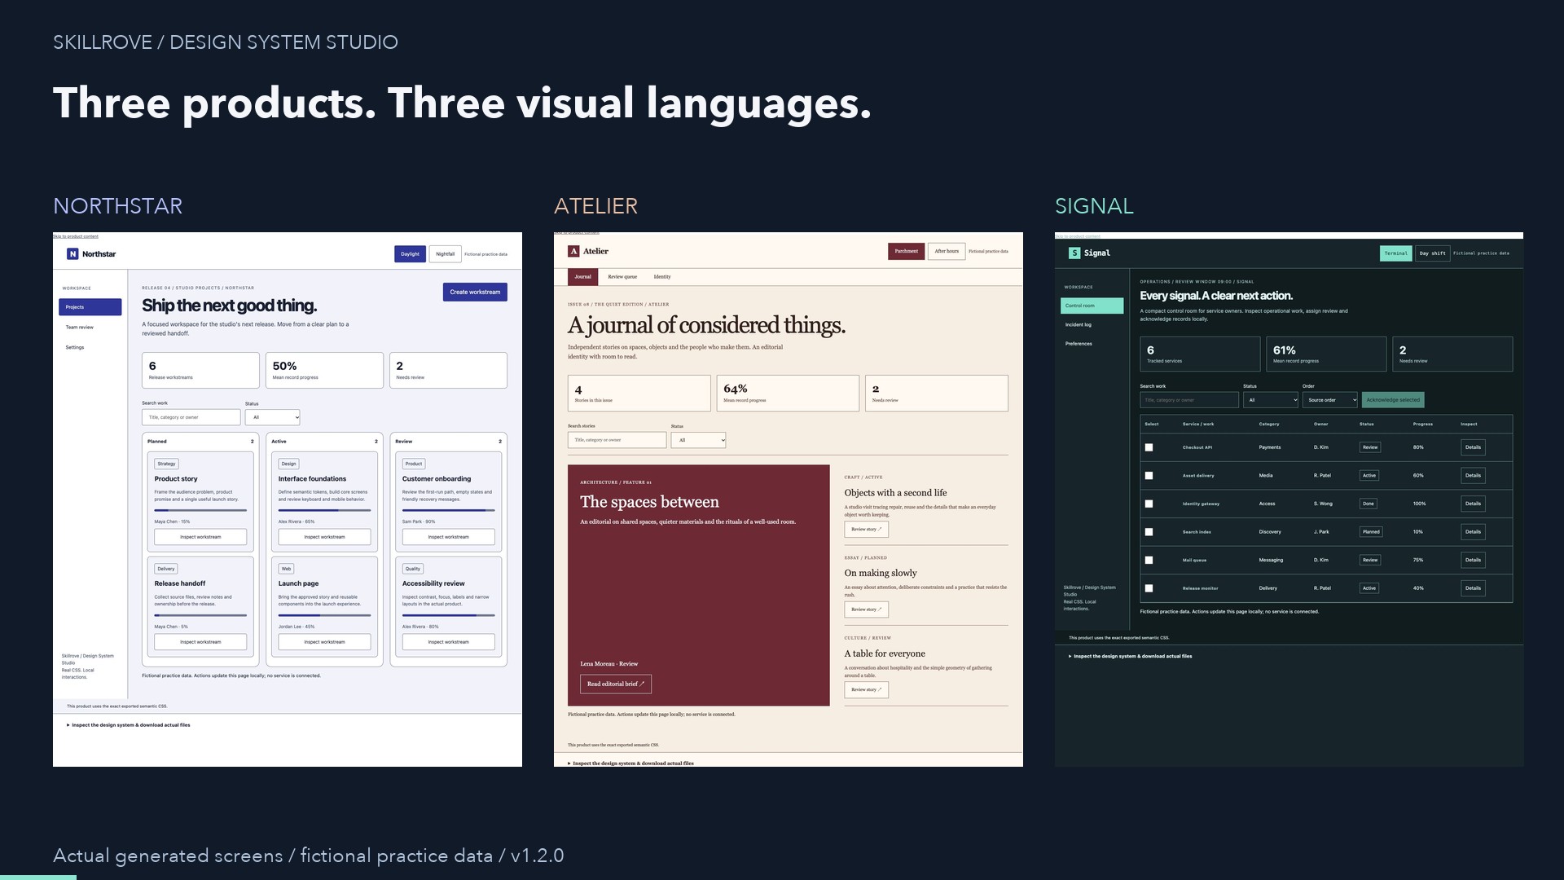Click the Northstar N logo icon
The width and height of the screenshot is (1564, 880).
tap(72, 254)
